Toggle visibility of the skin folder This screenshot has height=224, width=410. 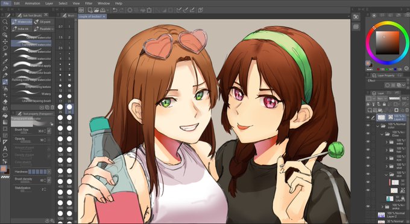coord(368,174)
